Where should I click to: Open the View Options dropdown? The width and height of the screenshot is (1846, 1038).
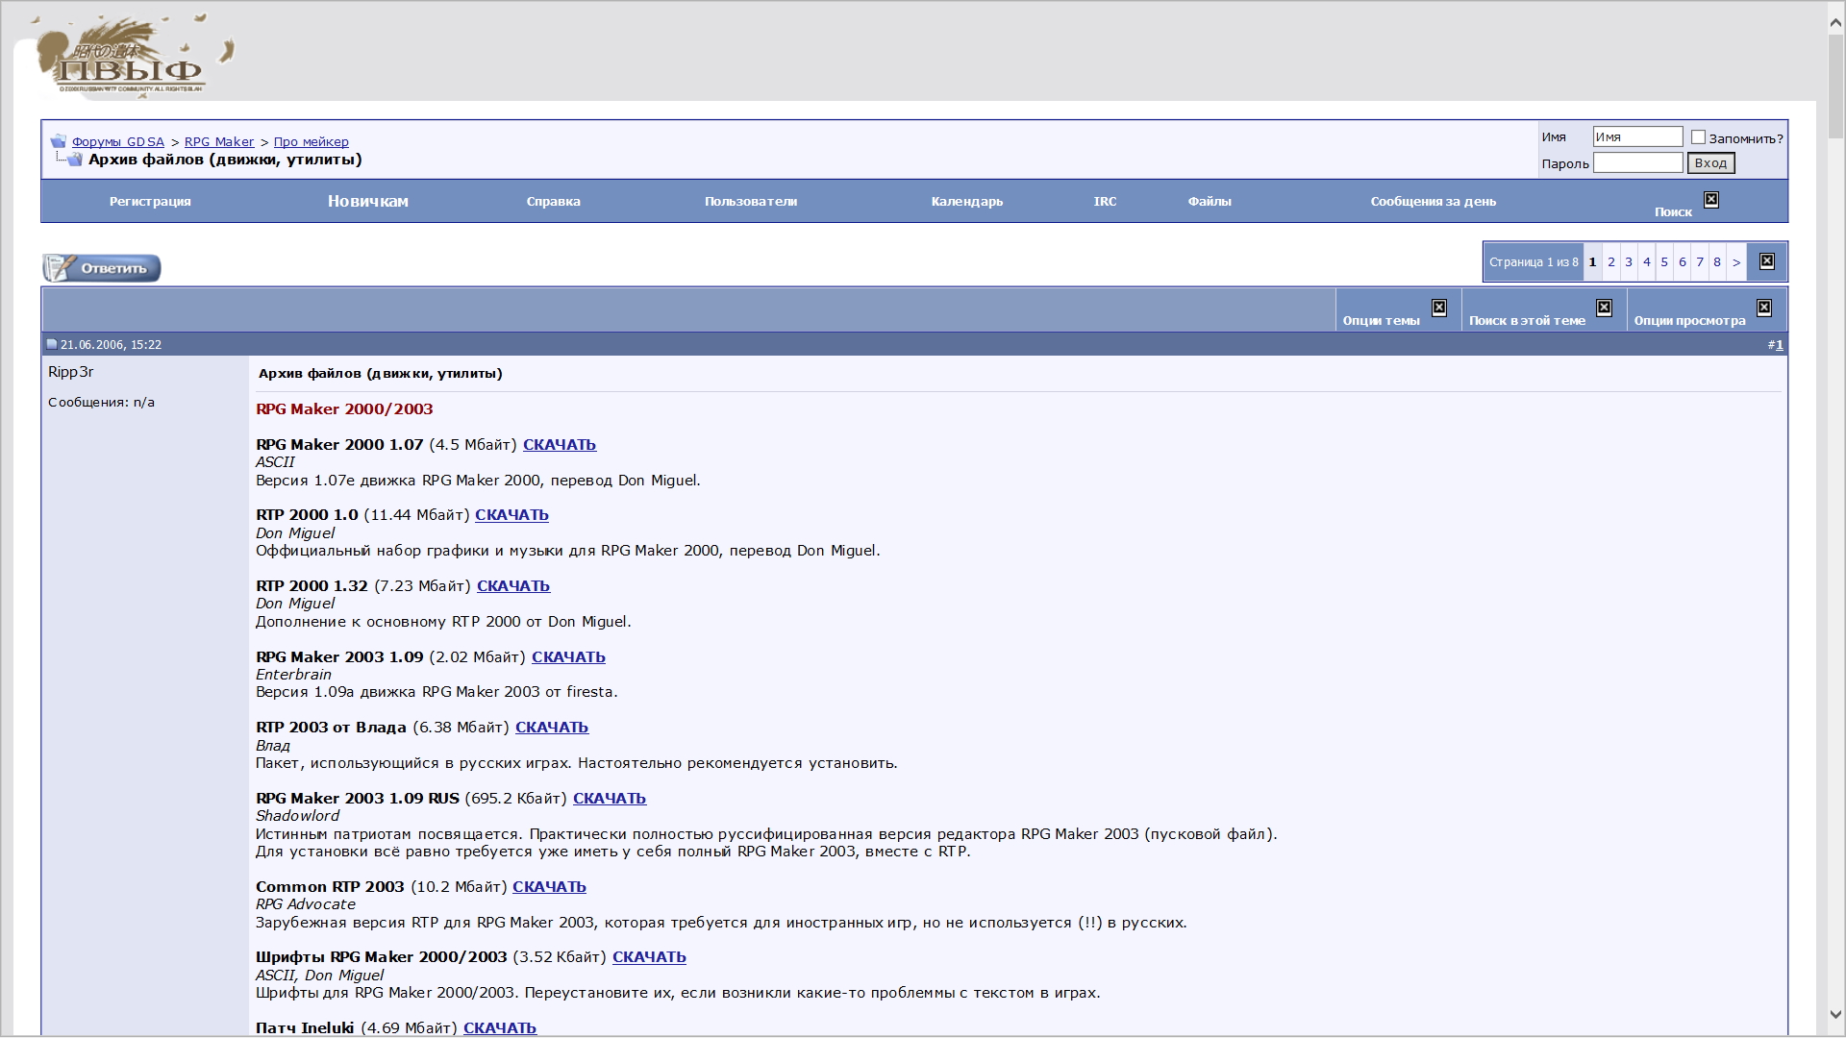click(1689, 320)
